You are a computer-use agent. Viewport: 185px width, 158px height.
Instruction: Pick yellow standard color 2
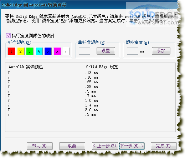point(21,51)
